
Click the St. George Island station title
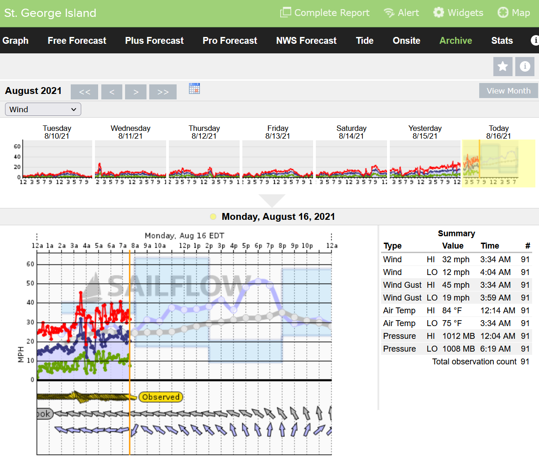pyautogui.click(x=50, y=13)
